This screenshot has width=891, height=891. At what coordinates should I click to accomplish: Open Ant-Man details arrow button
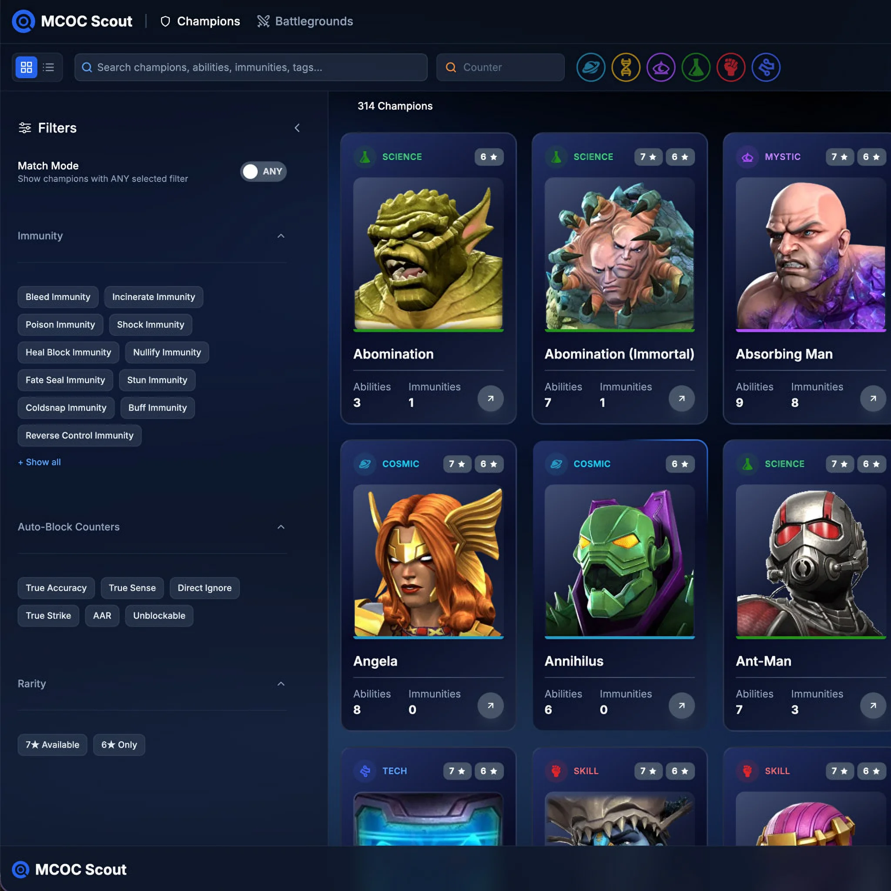873,706
